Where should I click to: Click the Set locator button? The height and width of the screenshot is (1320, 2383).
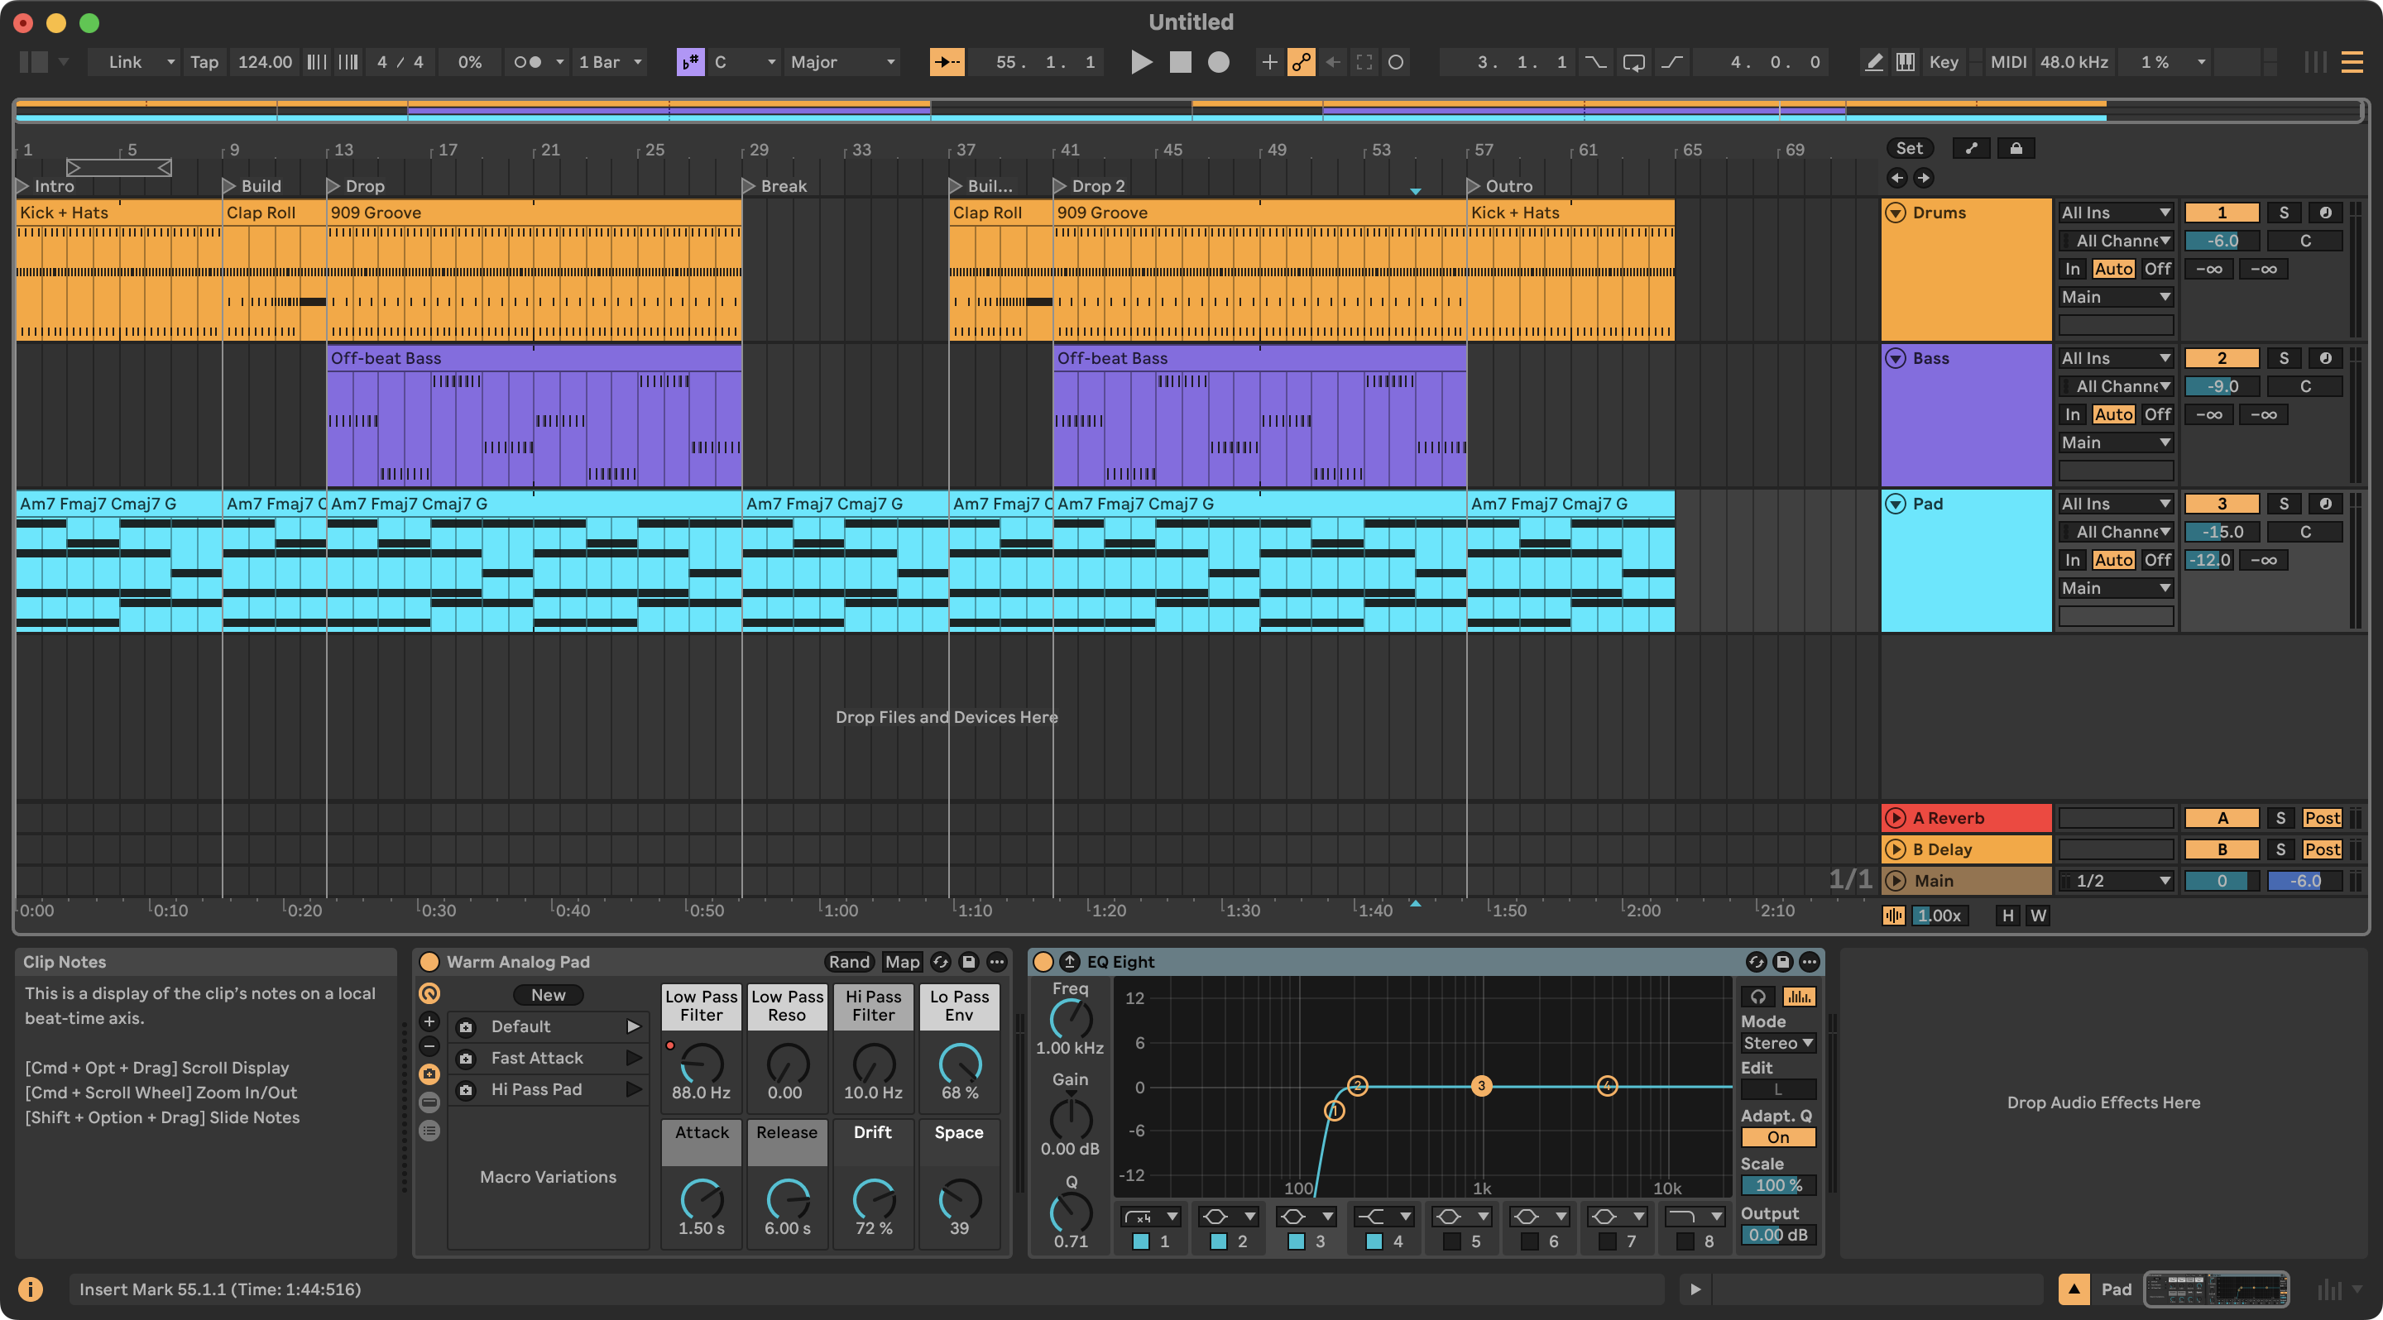point(1910,148)
